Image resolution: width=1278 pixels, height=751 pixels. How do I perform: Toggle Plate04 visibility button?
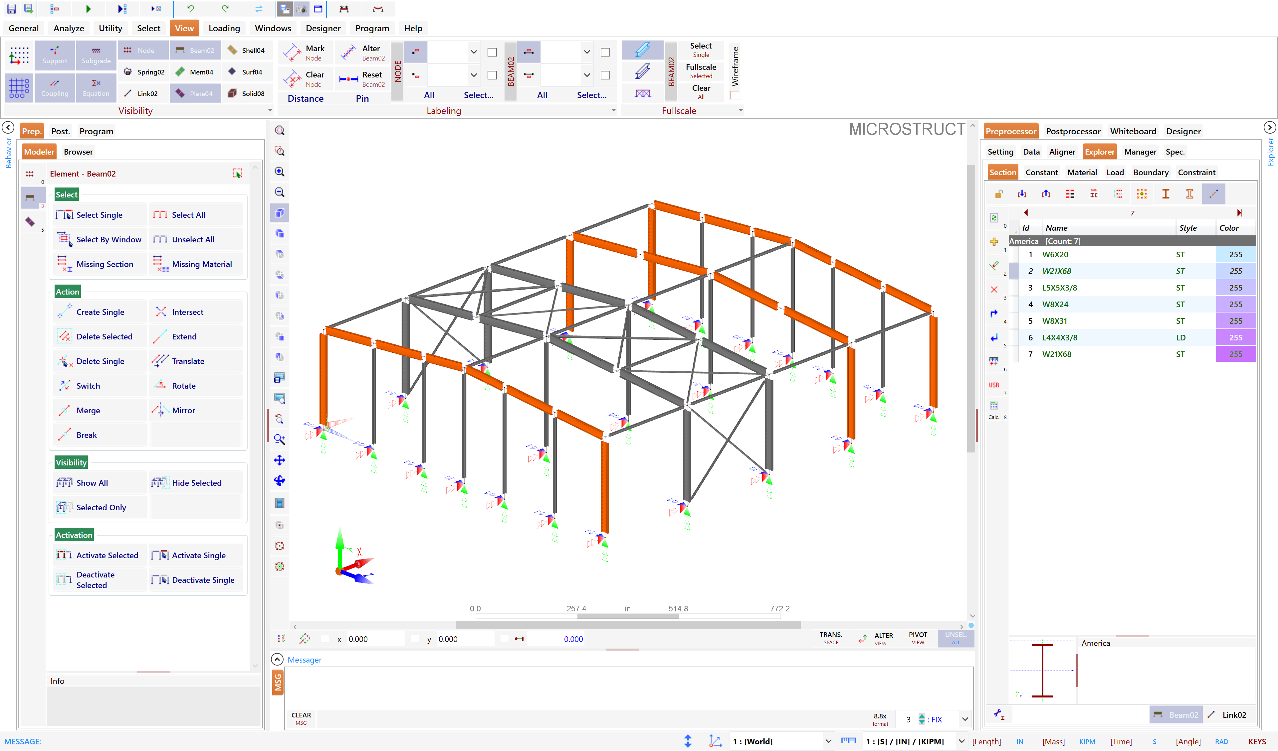pos(195,93)
